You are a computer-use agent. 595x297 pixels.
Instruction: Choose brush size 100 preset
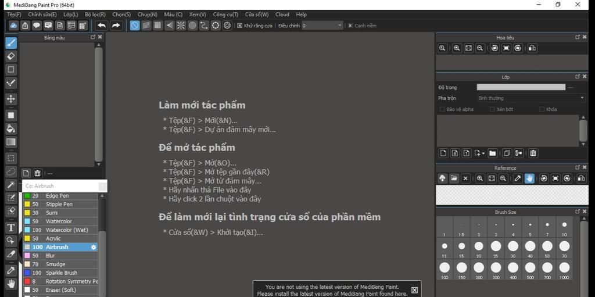pos(445,269)
